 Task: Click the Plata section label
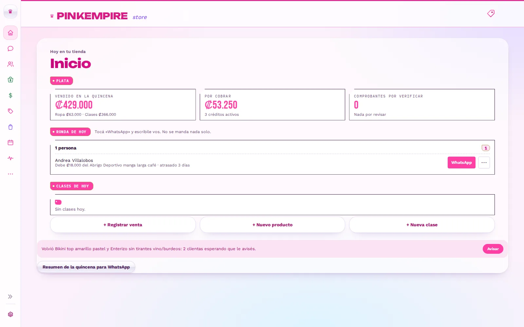pos(62,81)
